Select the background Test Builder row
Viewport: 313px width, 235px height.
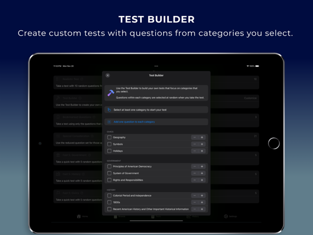click(78, 101)
